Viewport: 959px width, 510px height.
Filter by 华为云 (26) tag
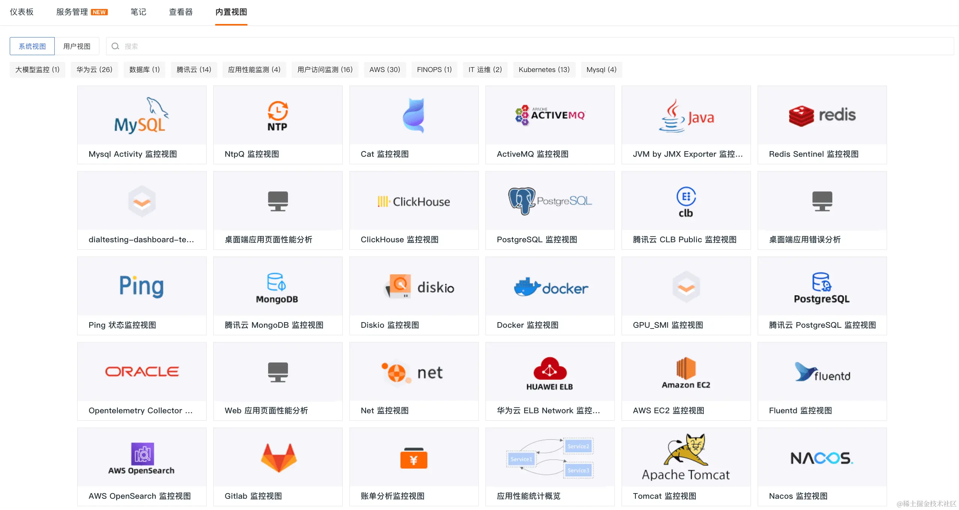point(94,69)
